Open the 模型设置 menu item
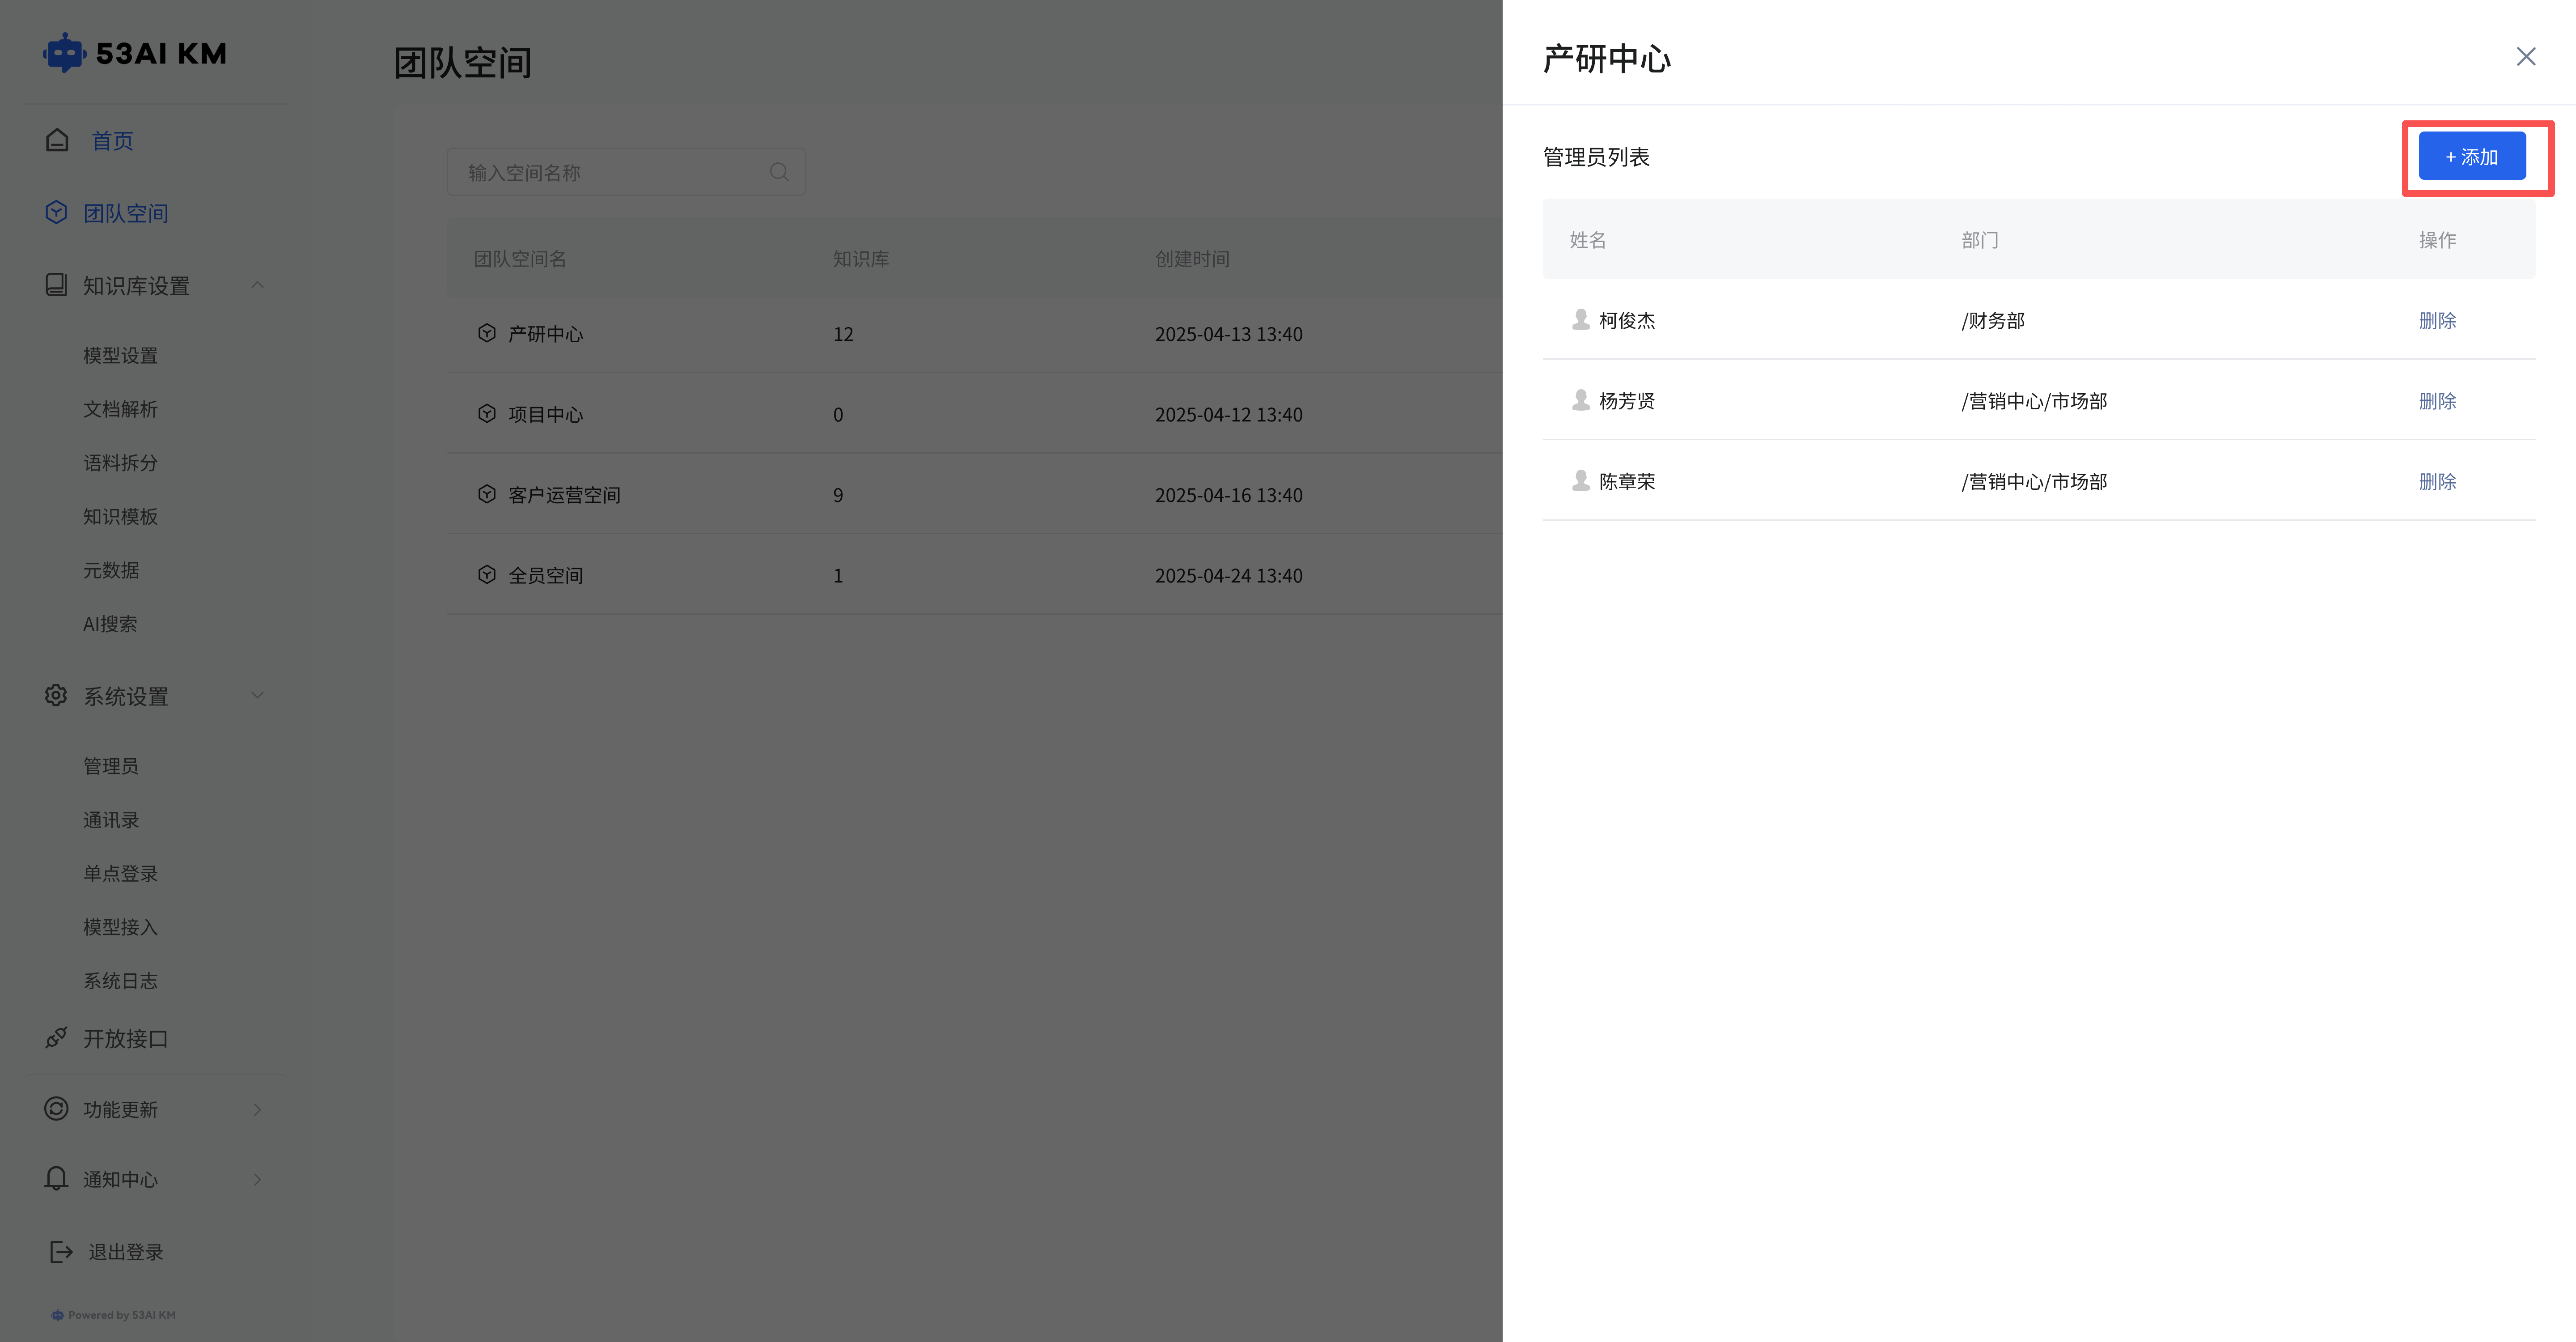Screen dimensions: 2576x1342 coord(120,355)
